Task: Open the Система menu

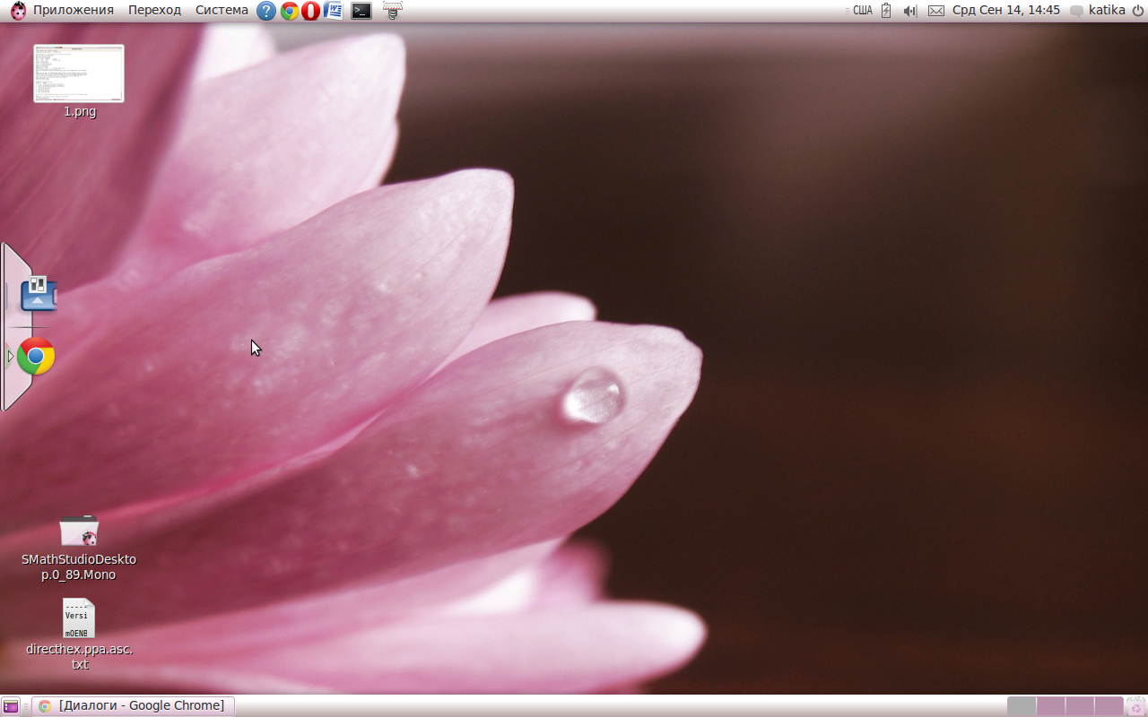Action: (x=222, y=10)
